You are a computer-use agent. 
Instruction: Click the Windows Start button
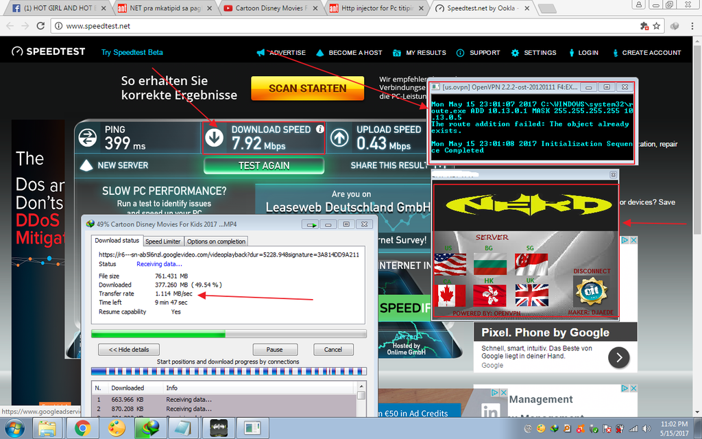tap(14, 429)
